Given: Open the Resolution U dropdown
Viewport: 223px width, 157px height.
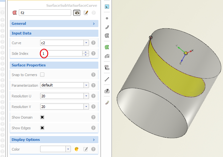Looking at the screenshot, I should [86, 96].
